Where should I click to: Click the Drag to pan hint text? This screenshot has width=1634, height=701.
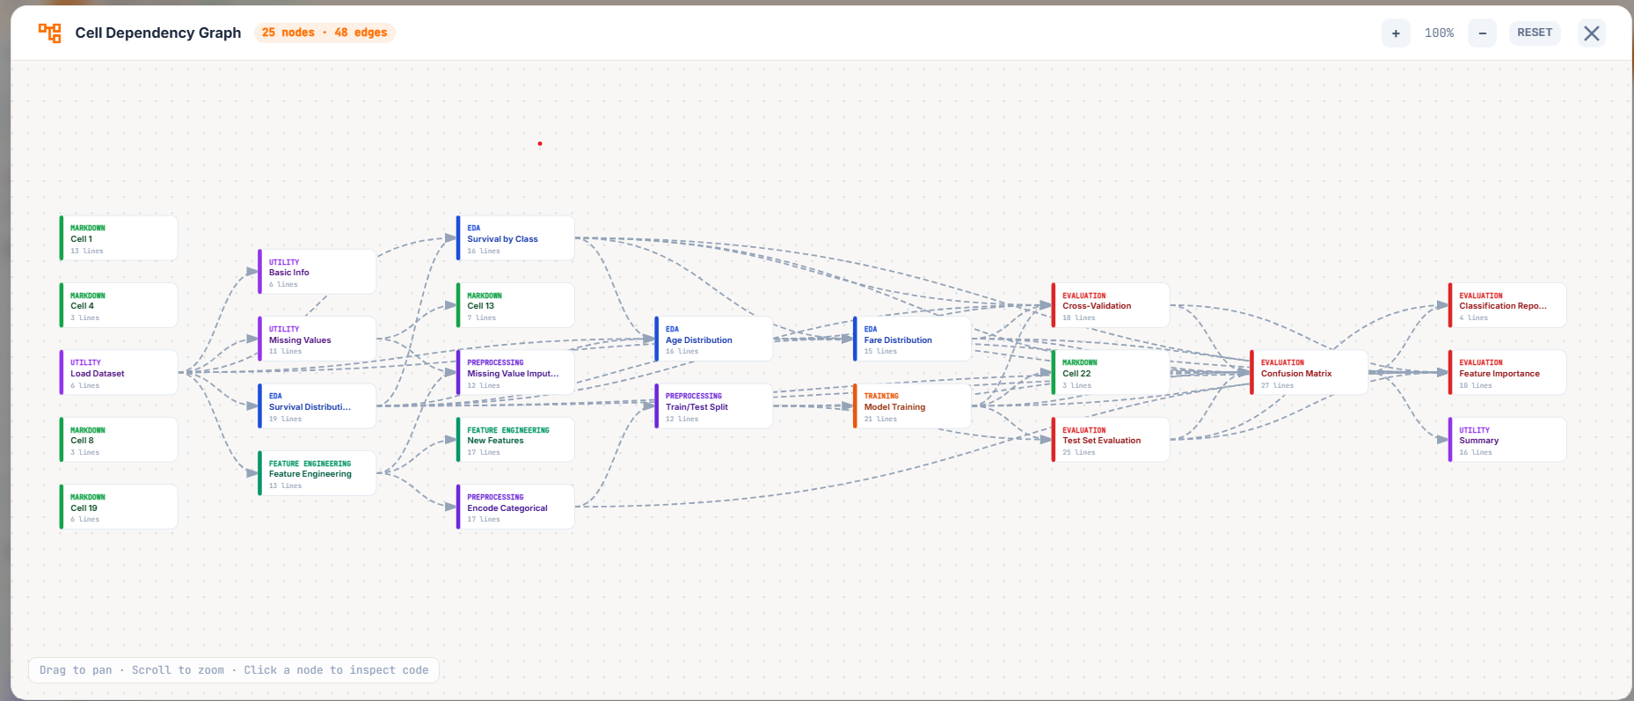coord(234,670)
